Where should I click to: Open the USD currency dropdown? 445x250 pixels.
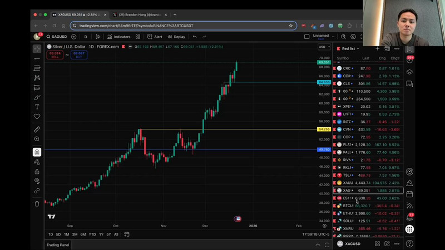click(323, 47)
